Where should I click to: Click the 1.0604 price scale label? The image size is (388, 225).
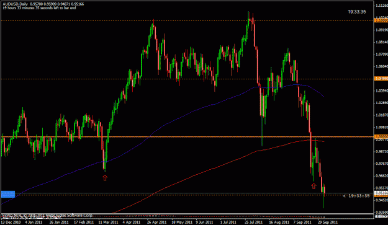381,66
